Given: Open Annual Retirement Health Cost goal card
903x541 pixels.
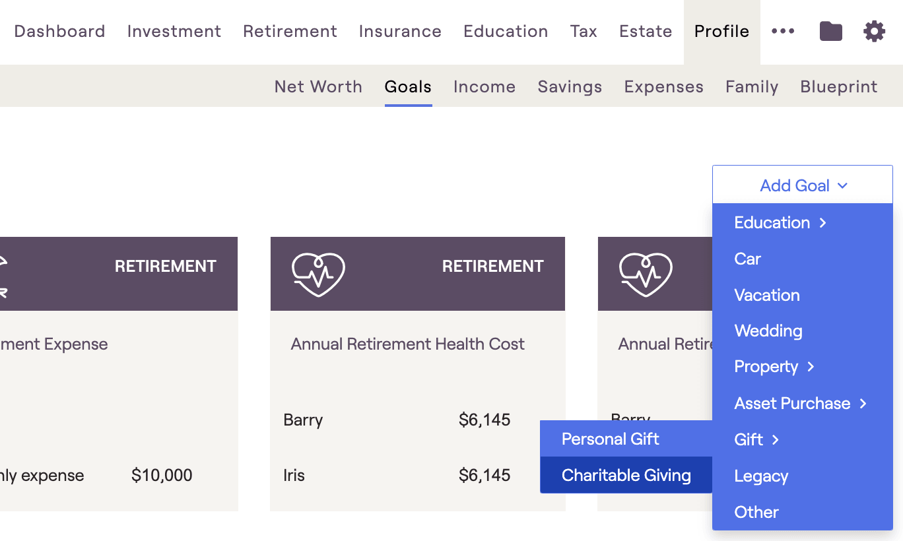Looking at the screenshot, I should coord(417,374).
